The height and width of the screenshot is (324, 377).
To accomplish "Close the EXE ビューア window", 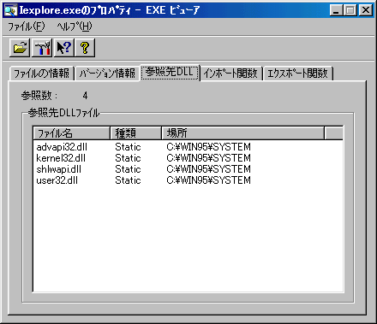I will click(x=366, y=10).
